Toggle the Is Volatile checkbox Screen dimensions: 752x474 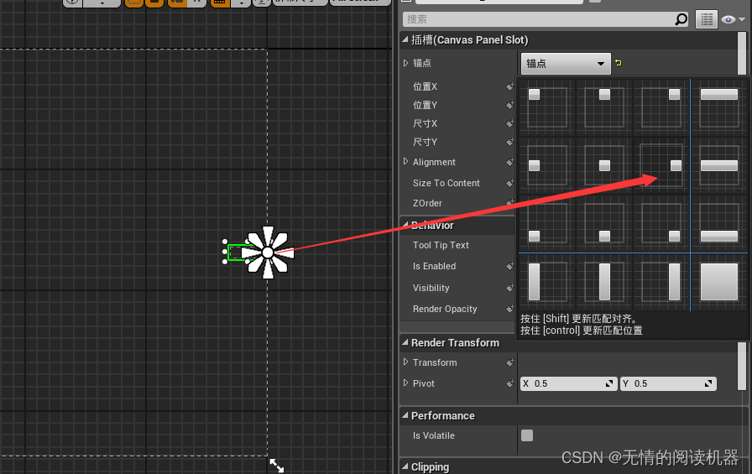click(x=526, y=435)
